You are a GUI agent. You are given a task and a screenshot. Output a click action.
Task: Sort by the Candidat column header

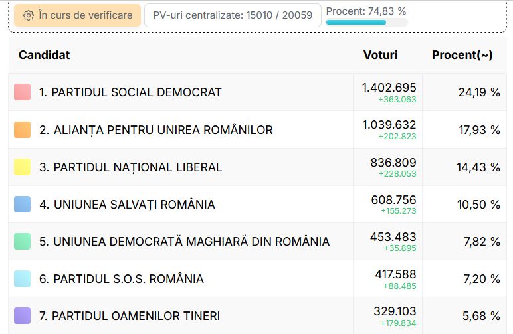coord(44,55)
